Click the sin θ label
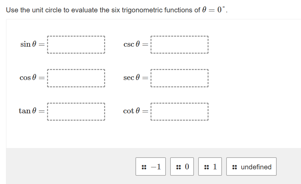 (28, 44)
